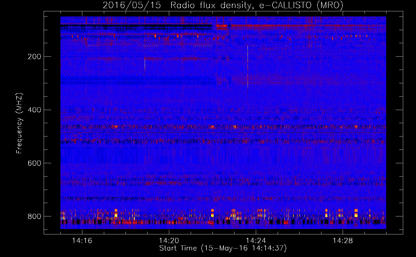The height and width of the screenshot is (257, 416).
Task: Click the 200 frequency tick label
Action: tap(34, 57)
